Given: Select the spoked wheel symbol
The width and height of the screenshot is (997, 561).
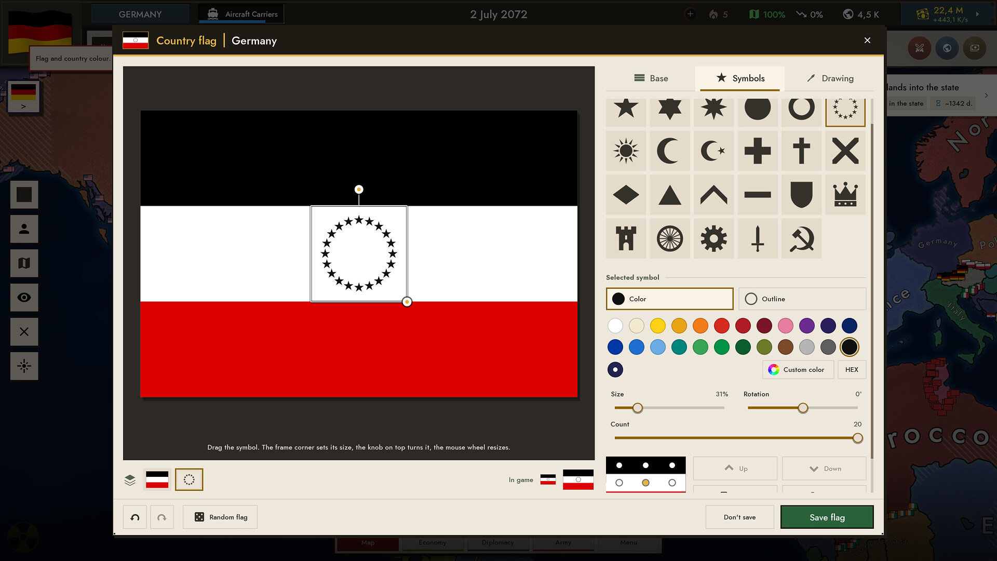Looking at the screenshot, I should point(669,239).
